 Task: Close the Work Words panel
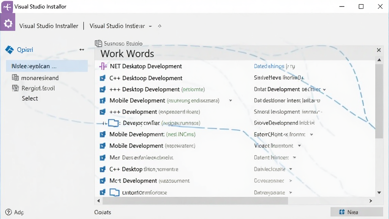point(379,50)
